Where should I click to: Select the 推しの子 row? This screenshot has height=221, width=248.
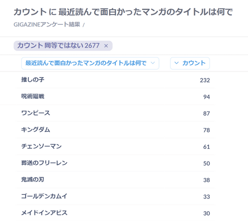click(x=116, y=80)
